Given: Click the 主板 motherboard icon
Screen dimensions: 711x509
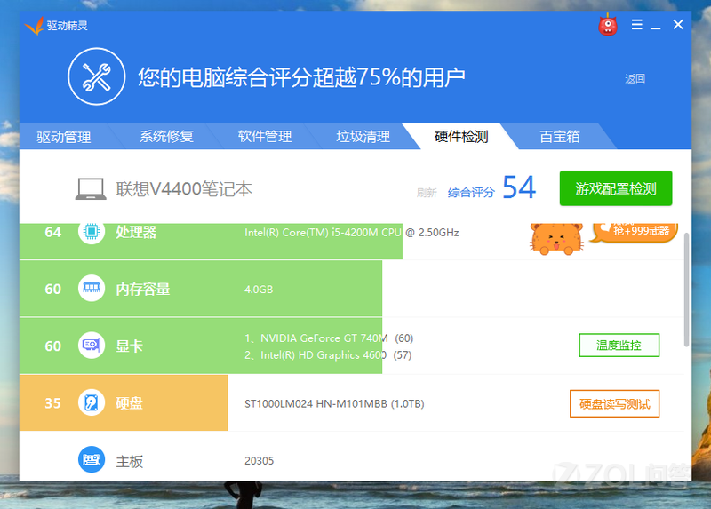Looking at the screenshot, I should tap(92, 459).
